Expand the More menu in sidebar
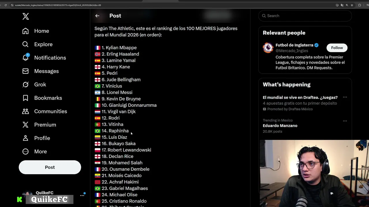Viewport: 369px width, 207px height. tap(34, 152)
